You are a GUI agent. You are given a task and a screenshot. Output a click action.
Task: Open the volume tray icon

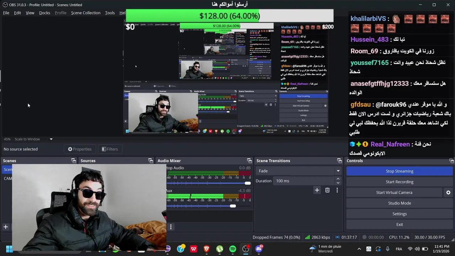coord(417,249)
